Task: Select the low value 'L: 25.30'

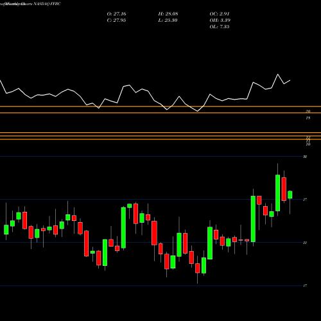Action: coord(168,21)
